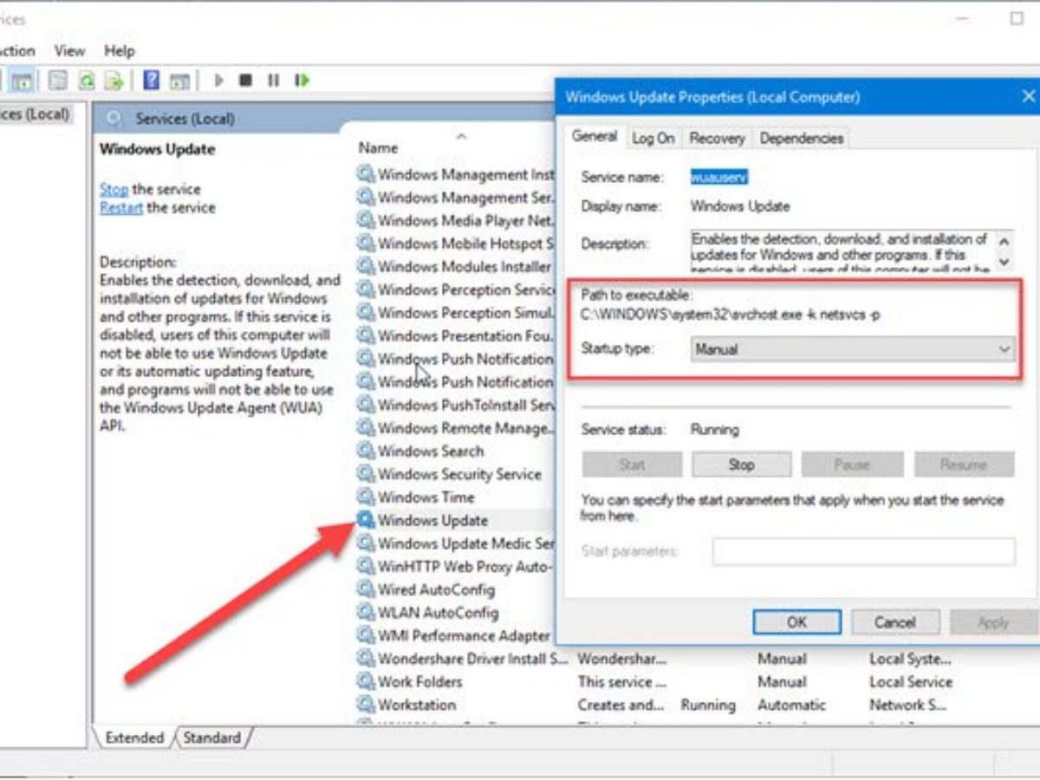Viewport: 1040px width, 780px height.
Task: Click the gear icon beside Windows Update
Action: (366, 520)
